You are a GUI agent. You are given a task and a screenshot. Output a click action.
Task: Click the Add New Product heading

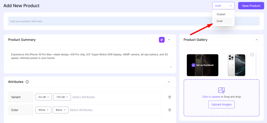pyautogui.click(x=21, y=6)
